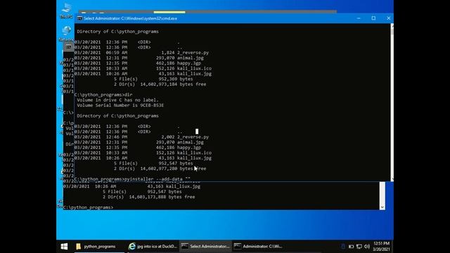
Task: Click the Bluetooth tray icon
Action: [x=343, y=247]
